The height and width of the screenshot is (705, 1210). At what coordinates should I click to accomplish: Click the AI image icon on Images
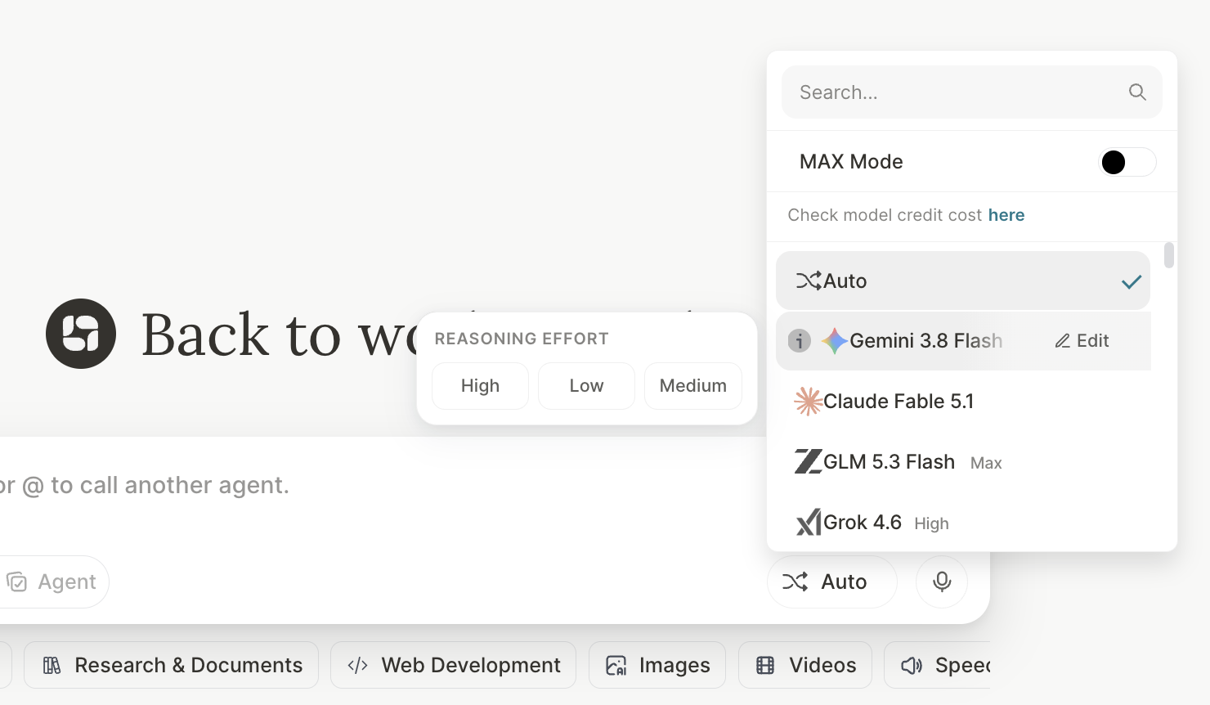[x=616, y=665]
